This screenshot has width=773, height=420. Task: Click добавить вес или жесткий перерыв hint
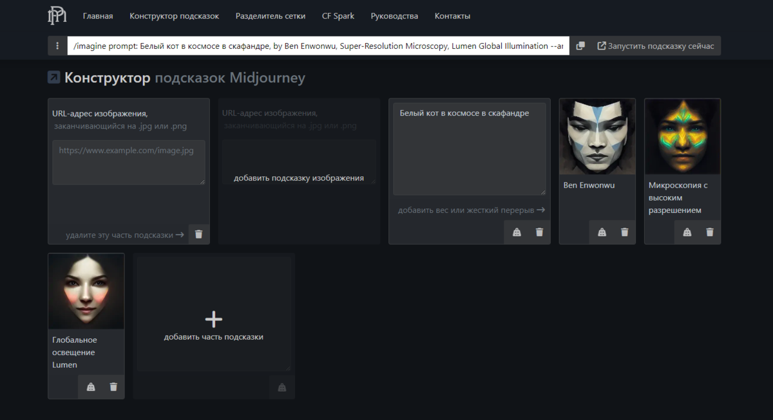click(x=472, y=210)
